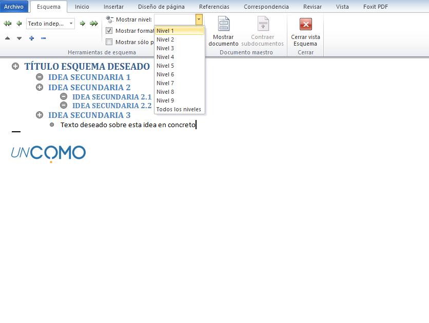Viewport: 429px width, 323px height.
Task: Enable the Mostrar sólo primera línea checkbox
Action: click(x=109, y=43)
